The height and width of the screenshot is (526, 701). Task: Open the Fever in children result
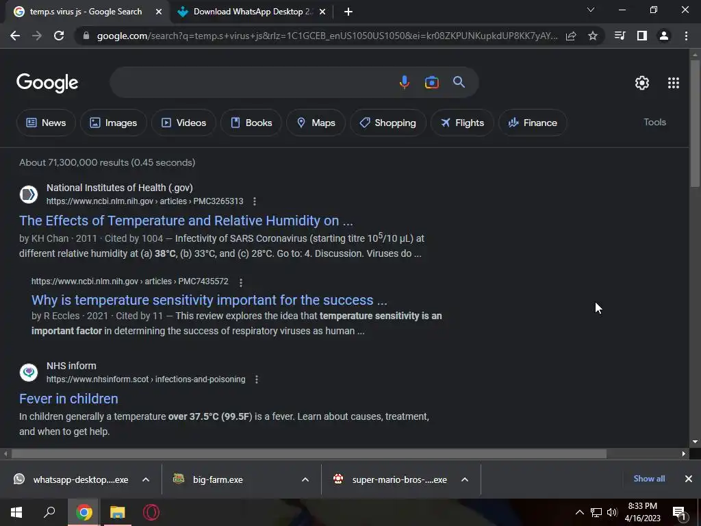68,399
